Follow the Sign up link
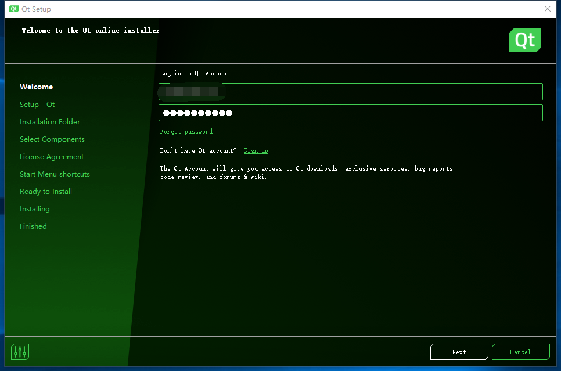Image resolution: width=561 pixels, height=371 pixels. (256, 150)
